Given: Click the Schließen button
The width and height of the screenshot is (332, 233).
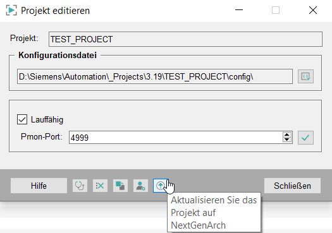Looking at the screenshot, I should tap(292, 186).
